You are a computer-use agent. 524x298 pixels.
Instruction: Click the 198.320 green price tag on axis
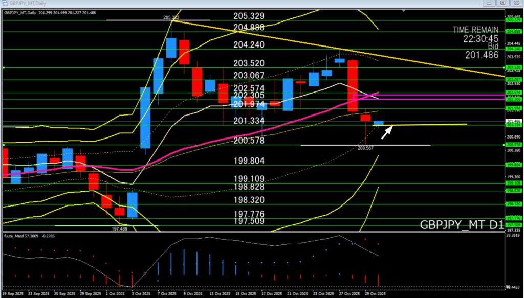[x=514, y=203]
